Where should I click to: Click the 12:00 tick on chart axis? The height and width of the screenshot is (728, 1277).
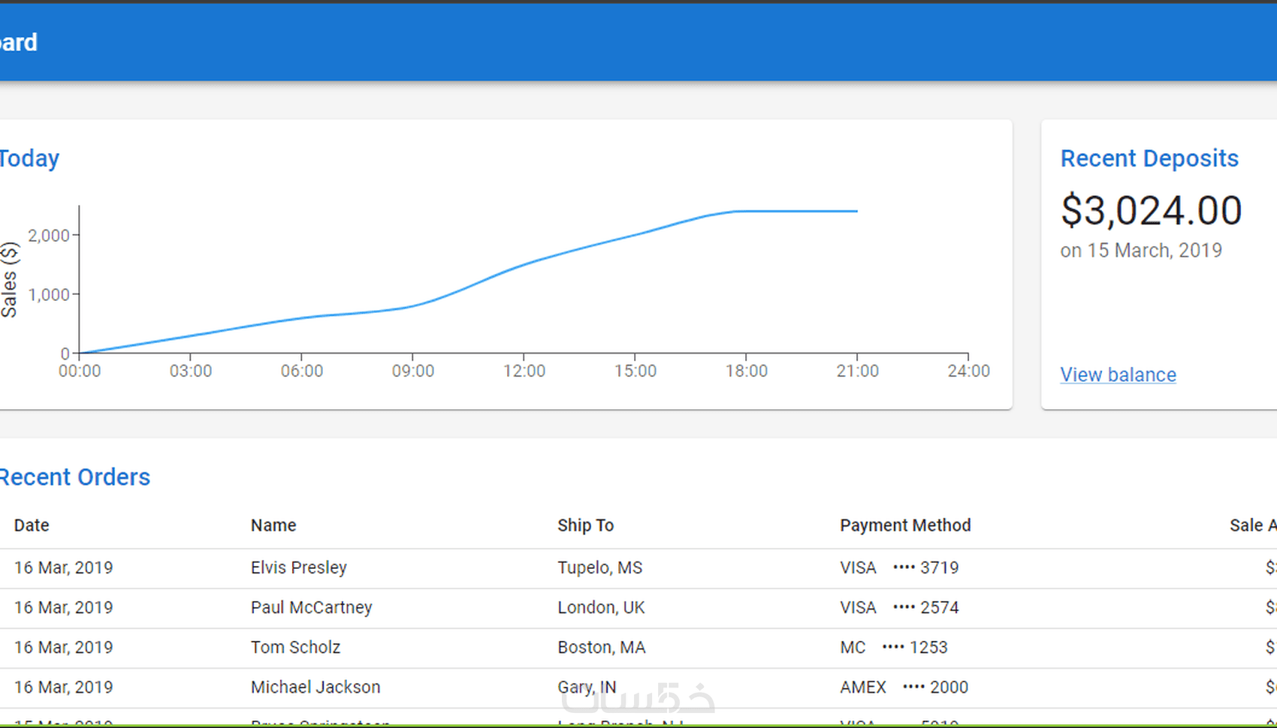[x=524, y=371]
